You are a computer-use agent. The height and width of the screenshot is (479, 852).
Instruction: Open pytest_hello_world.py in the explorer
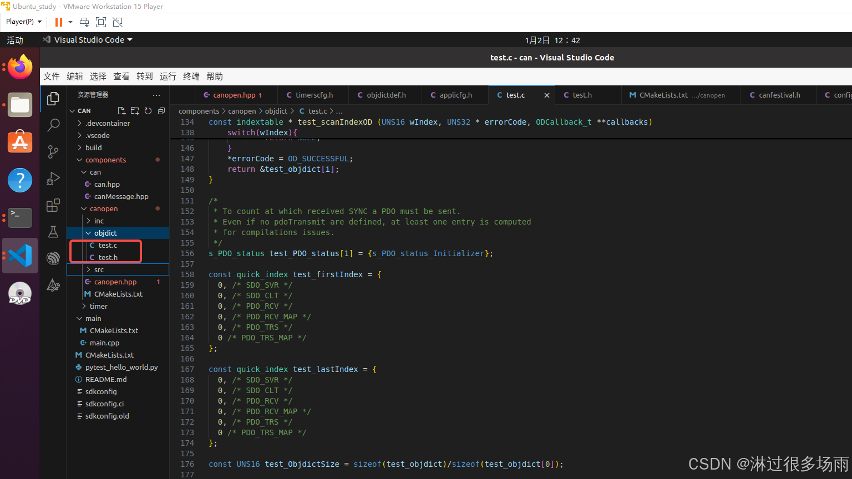pos(118,367)
